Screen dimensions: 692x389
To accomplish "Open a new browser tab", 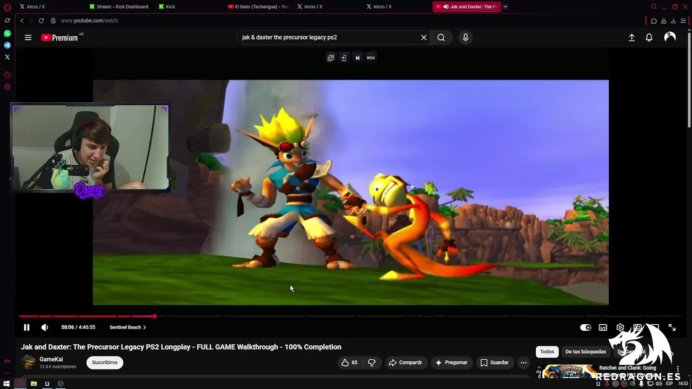I will point(505,6).
